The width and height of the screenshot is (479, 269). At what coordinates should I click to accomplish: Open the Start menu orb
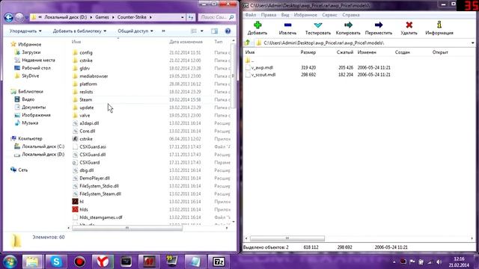pos(10,262)
